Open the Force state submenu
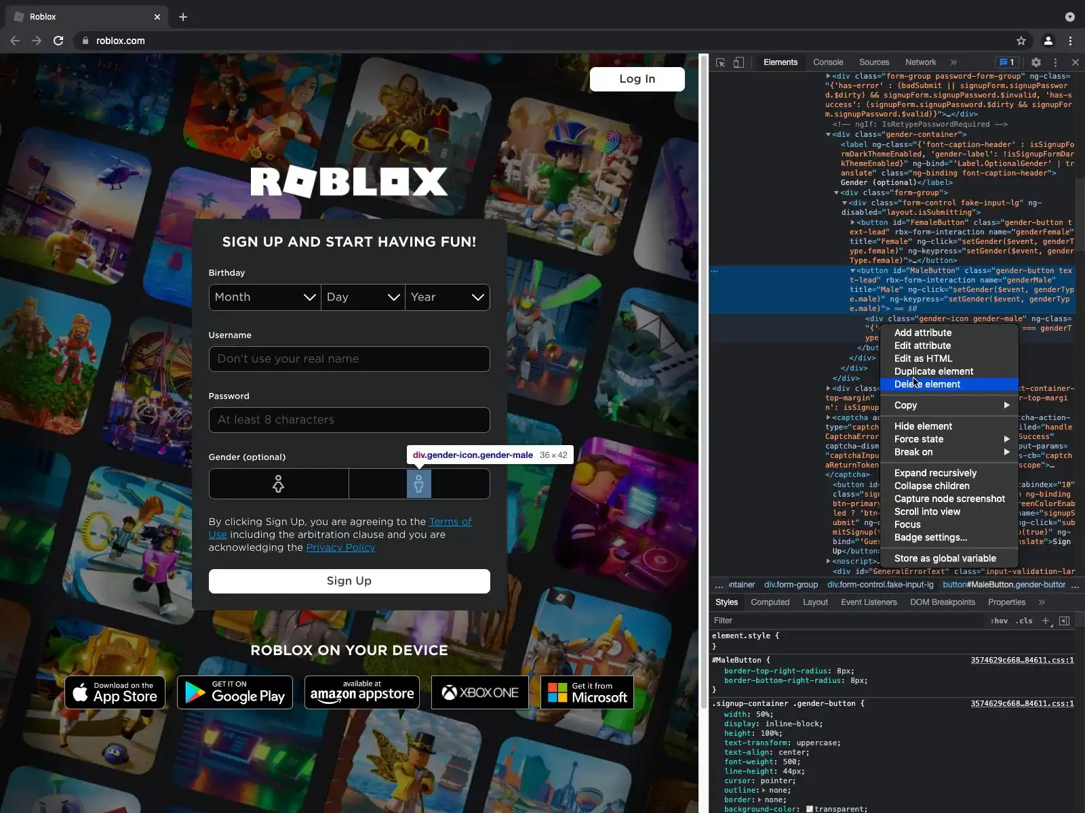 [949, 439]
